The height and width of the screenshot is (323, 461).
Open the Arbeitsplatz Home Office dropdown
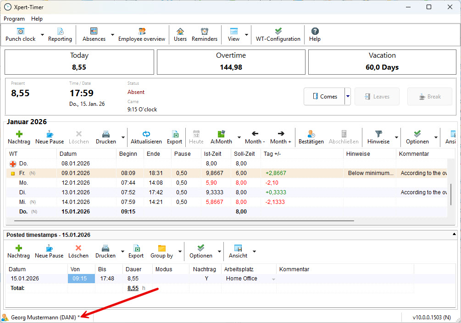point(274,279)
